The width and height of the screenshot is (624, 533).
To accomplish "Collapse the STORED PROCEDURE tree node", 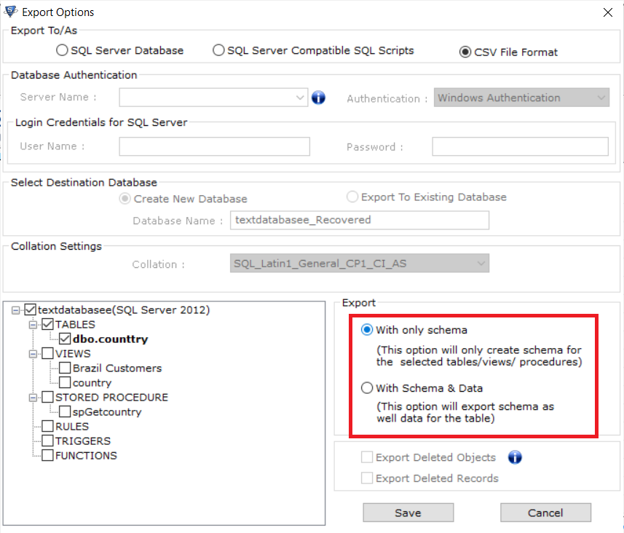I will pos(33,398).
